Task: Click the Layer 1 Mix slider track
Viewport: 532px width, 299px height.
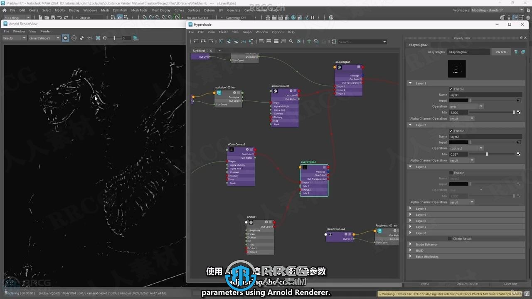Action: click(x=492, y=113)
